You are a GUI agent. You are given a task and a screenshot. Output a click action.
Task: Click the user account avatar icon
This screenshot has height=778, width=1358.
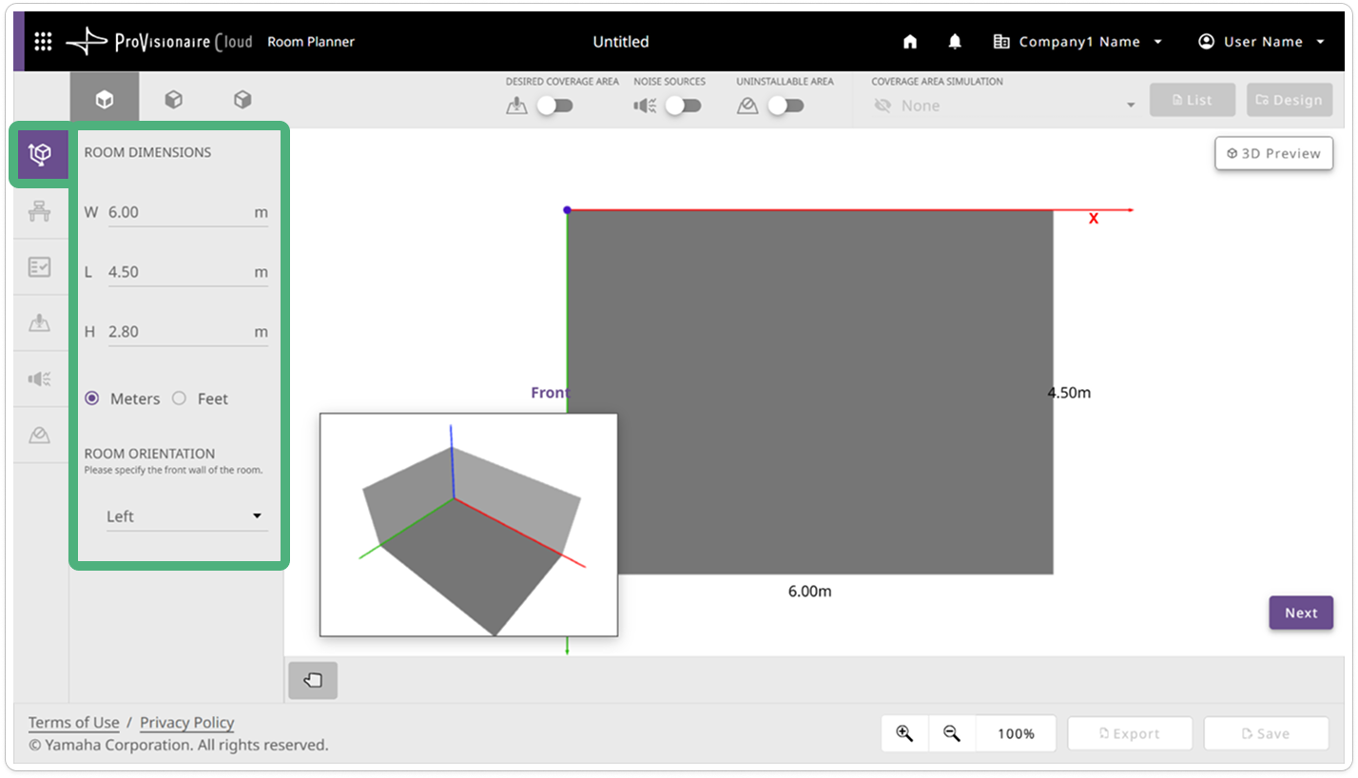click(1207, 42)
